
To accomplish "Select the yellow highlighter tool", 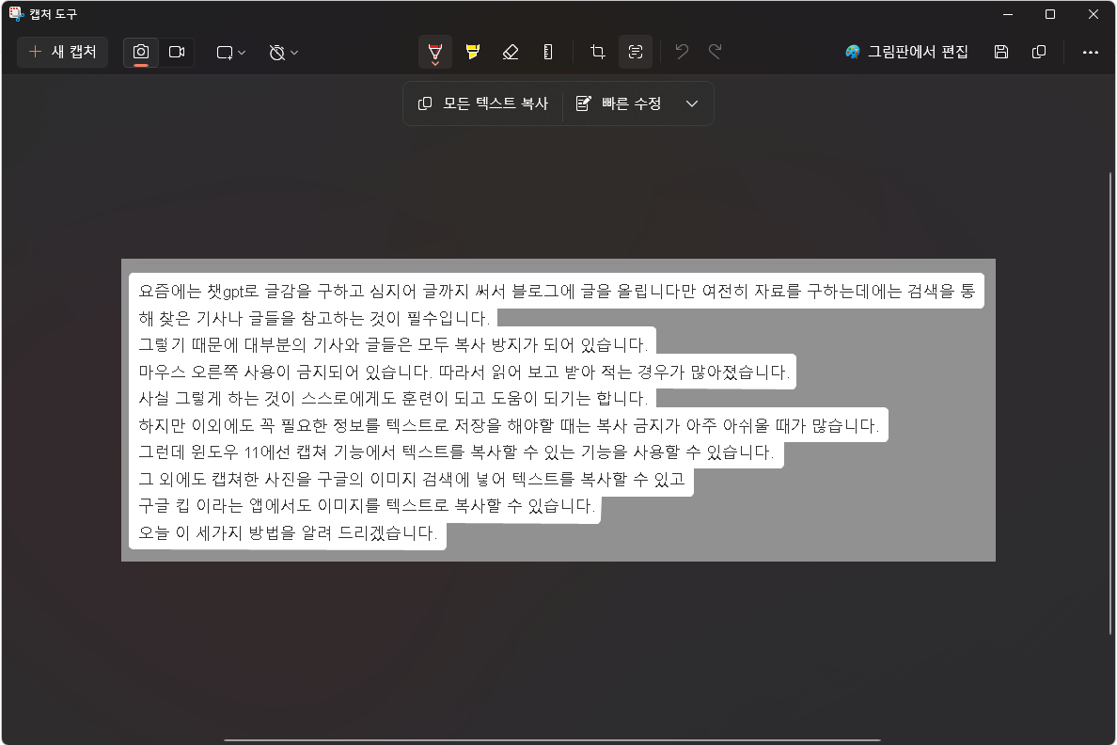I will 473,52.
